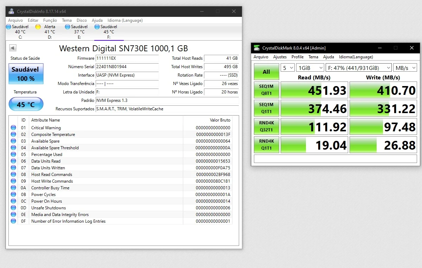
Task: Click the Critical Warning status orb
Action: click(x=13, y=128)
